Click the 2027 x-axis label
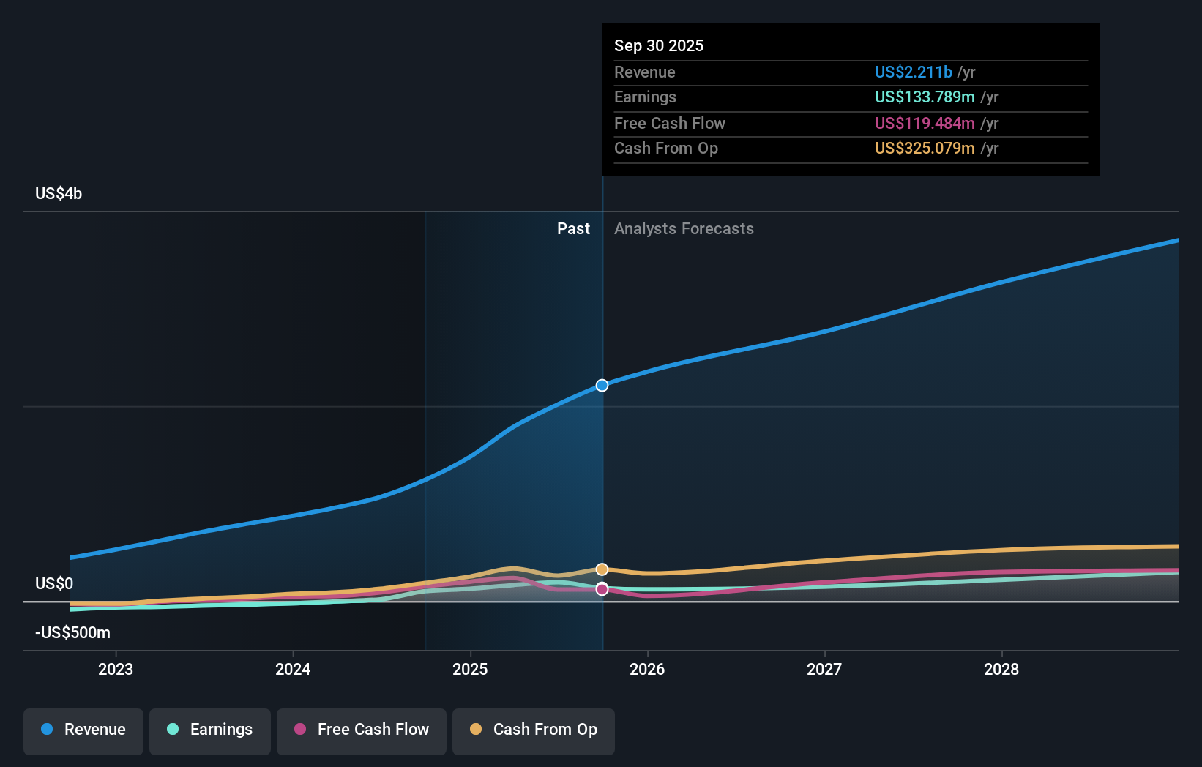This screenshot has height=767, width=1202. (824, 669)
